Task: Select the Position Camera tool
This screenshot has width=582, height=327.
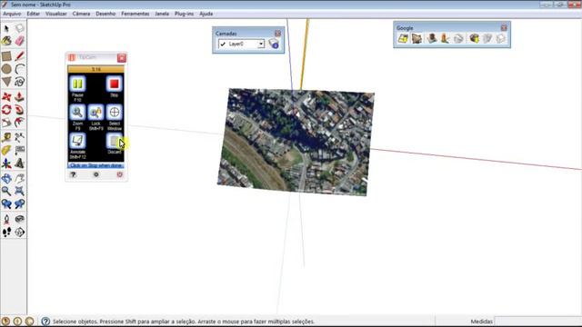Action: coord(6,219)
